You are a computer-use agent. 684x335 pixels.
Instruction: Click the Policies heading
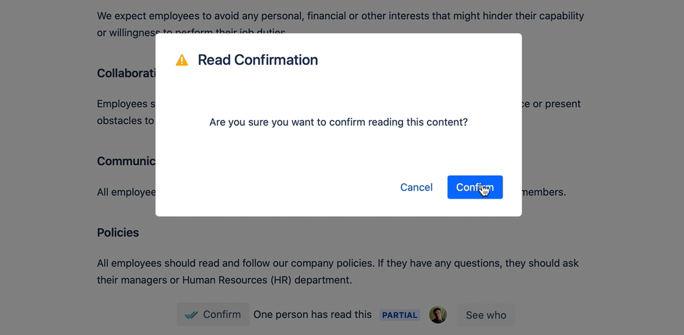[118, 232]
